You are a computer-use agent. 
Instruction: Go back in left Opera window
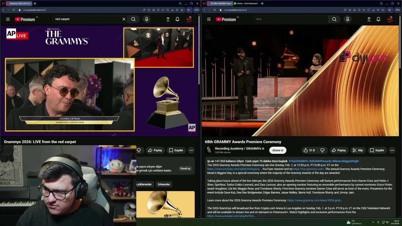pyautogui.click(x=3, y=10)
